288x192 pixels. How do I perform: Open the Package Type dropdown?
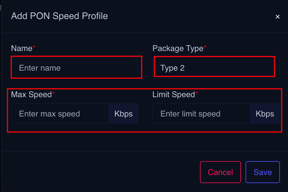216,68
